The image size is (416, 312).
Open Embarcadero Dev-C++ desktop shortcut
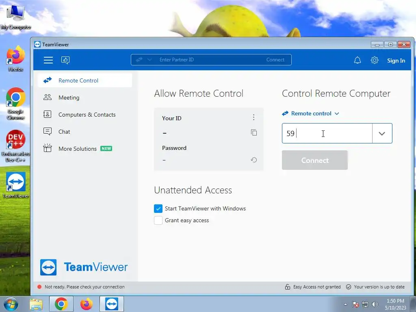(16, 146)
